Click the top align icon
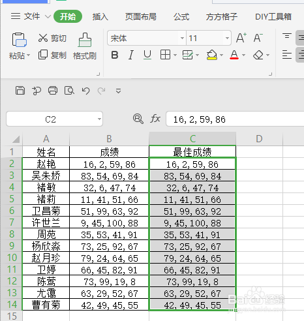The width and height of the screenshot is (304, 321). click(287, 36)
